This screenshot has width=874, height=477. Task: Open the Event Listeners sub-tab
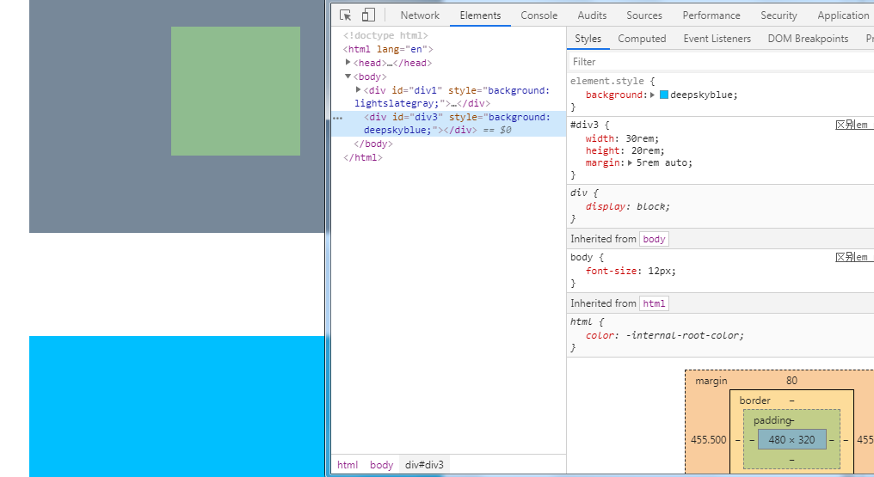coord(717,39)
